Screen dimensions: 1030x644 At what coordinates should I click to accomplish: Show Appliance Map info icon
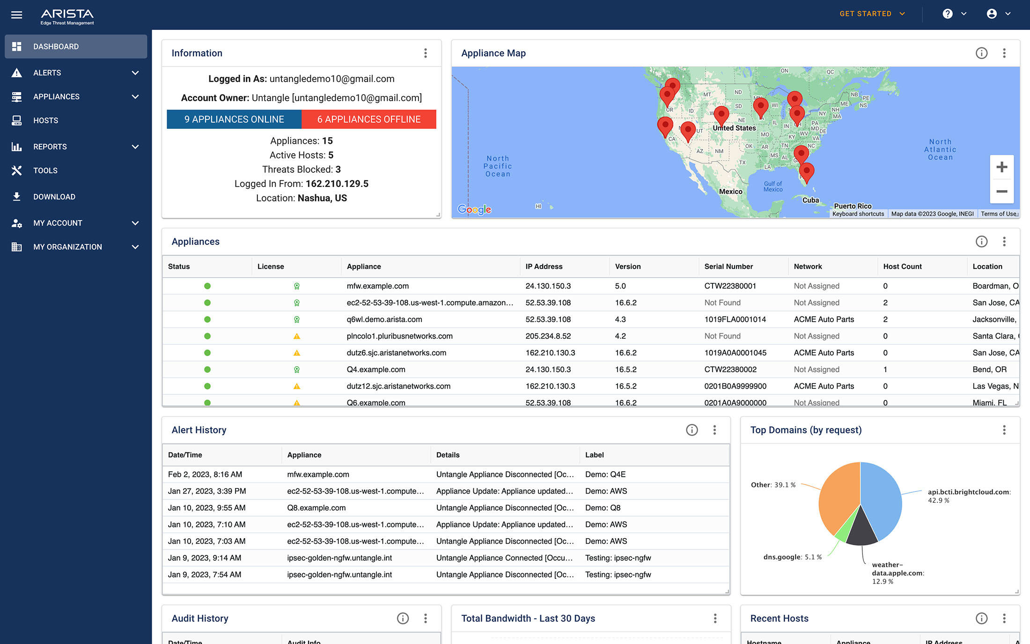[982, 53]
